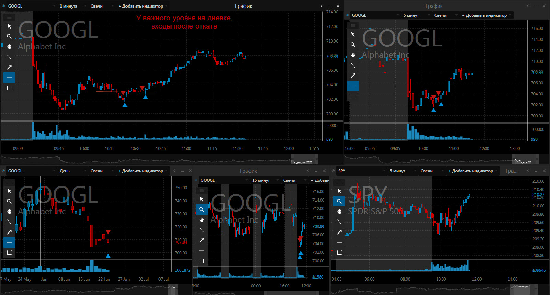Select the cursor tool in GOOGL 15-minute chart
Viewport: 550px width, 295px height.
[x=202, y=199]
